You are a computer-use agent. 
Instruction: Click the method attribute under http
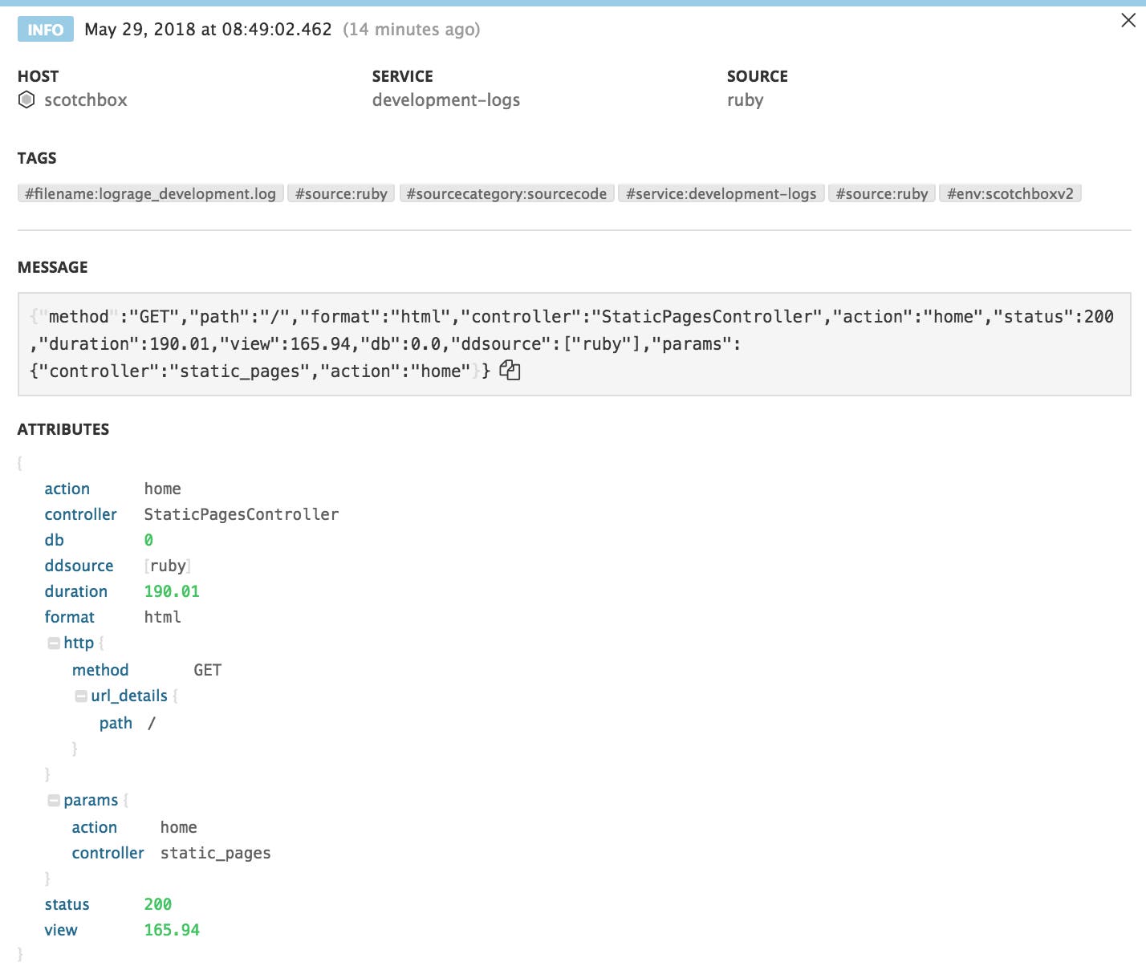(x=100, y=670)
